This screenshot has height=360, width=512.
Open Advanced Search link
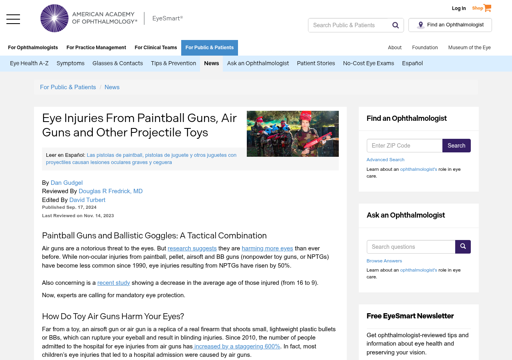[x=385, y=160]
